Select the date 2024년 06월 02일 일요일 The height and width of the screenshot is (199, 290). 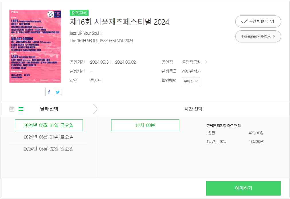[48, 149]
